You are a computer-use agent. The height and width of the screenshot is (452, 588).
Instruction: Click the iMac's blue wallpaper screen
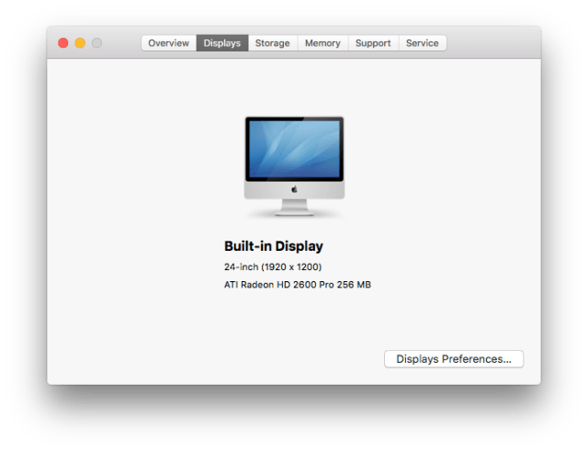pos(294,149)
